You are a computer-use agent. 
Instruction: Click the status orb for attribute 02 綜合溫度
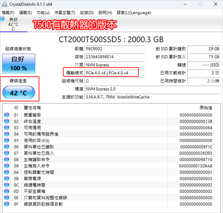[x=7, y=121]
